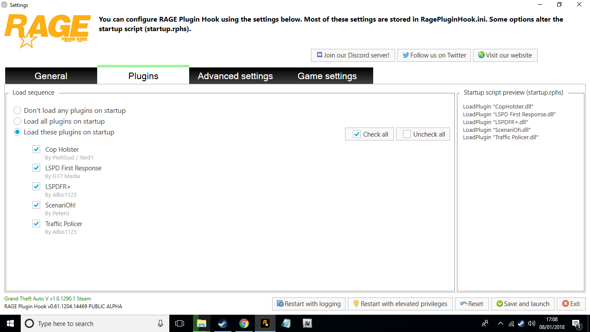
Task: Click the microphone icon in the search box
Action: click(160, 323)
